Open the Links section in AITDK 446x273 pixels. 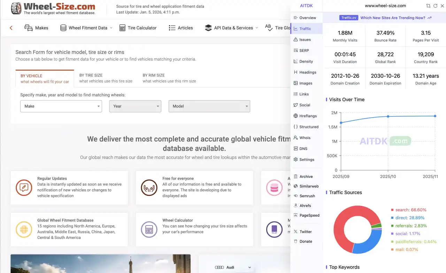click(306, 94)
